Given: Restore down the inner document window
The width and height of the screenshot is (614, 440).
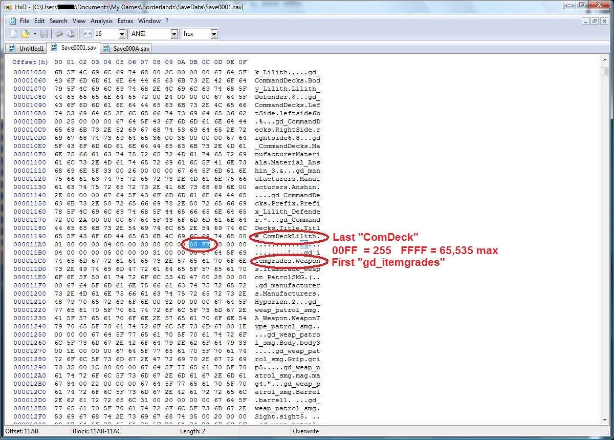Looking at the screenshot, I should (594, 21).
